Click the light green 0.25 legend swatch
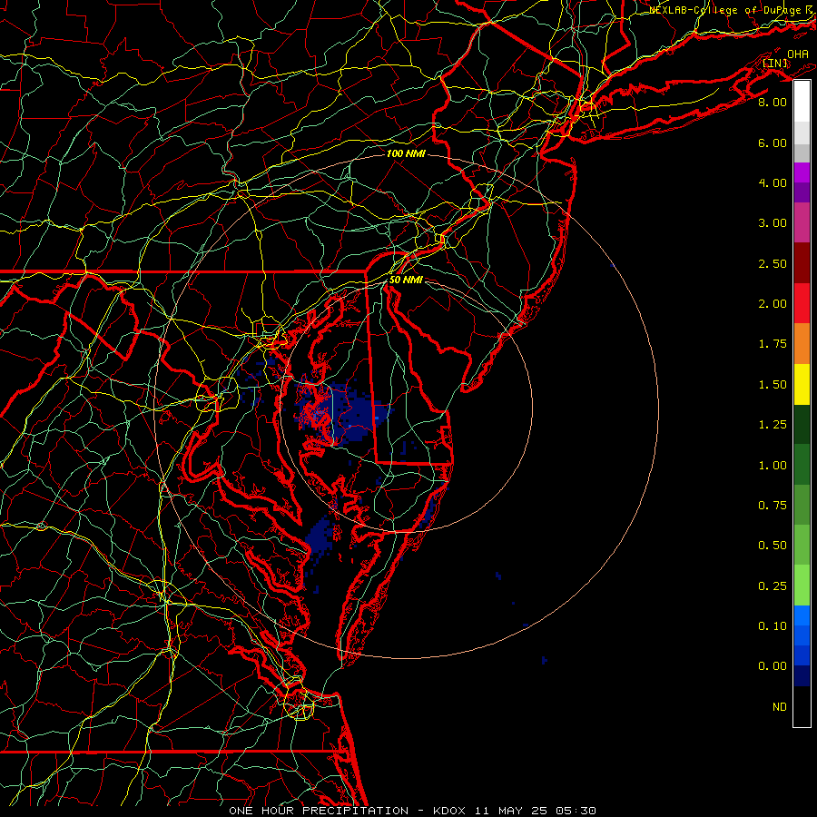This screenshot has width=817, height=817. [x=802, y=586]
